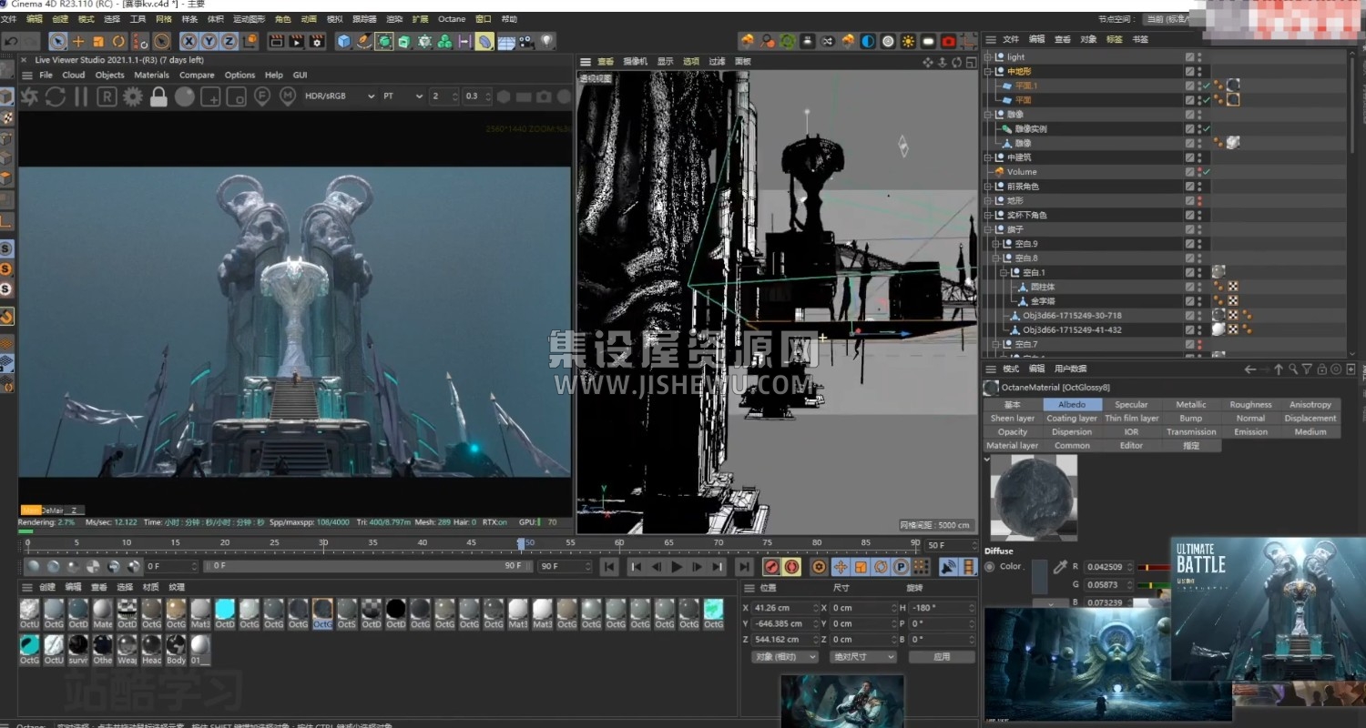Select the Body material thumbnail

[176, 648]
